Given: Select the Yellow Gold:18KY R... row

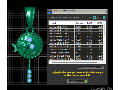Looking at the screenshot, I should click(76, 40).
